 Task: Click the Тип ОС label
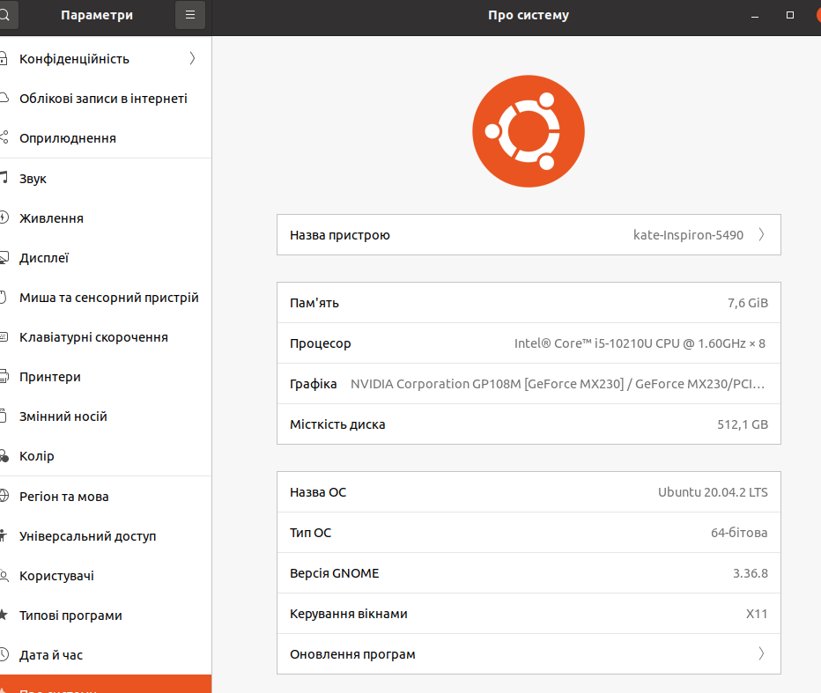click(310, 533)
